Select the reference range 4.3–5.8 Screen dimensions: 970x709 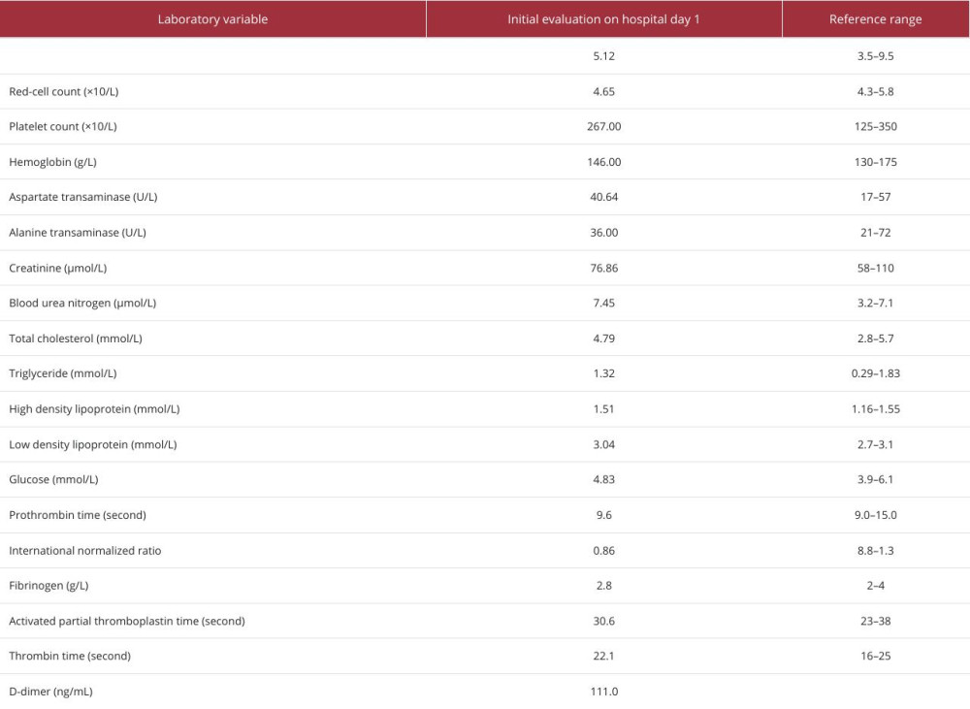click(875, 91)
